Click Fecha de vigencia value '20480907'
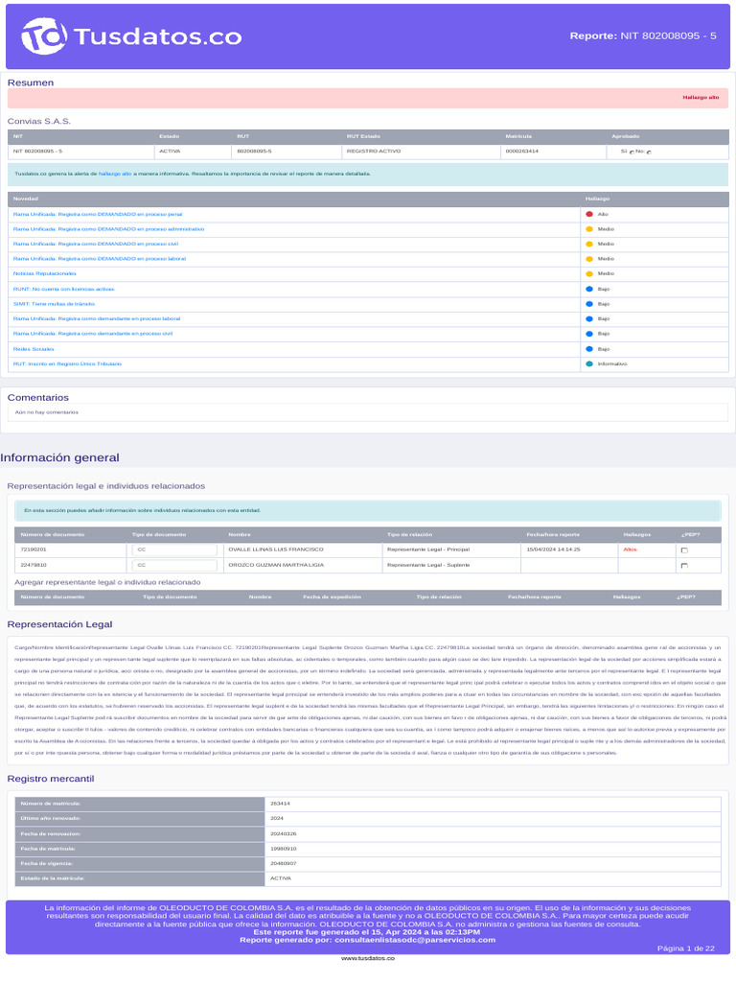The height and width of the screenshot is (982, 736). tap(284, 864)
